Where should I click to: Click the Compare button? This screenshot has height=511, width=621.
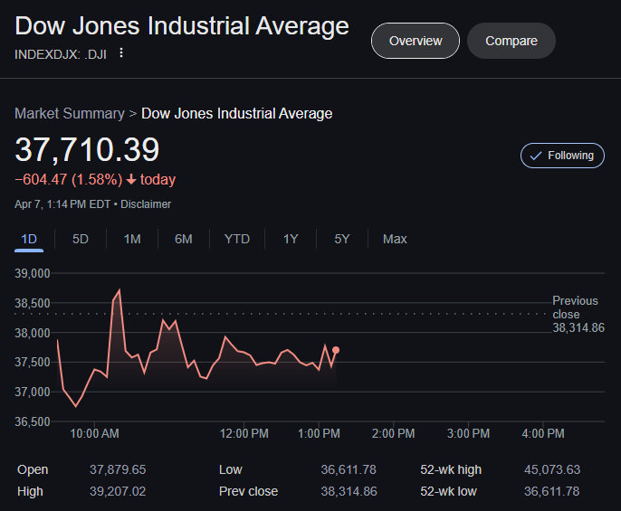point(511,41)
